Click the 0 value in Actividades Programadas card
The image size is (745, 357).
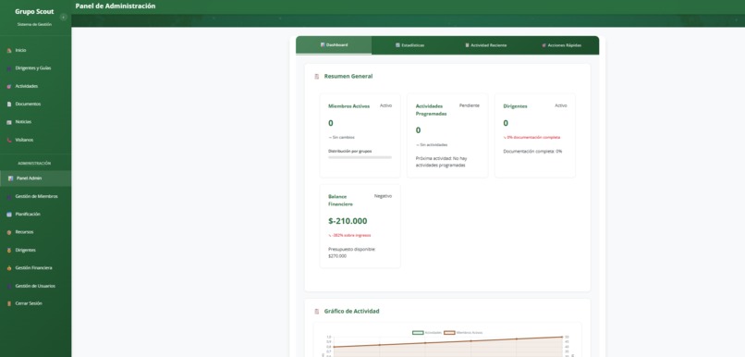418,130
